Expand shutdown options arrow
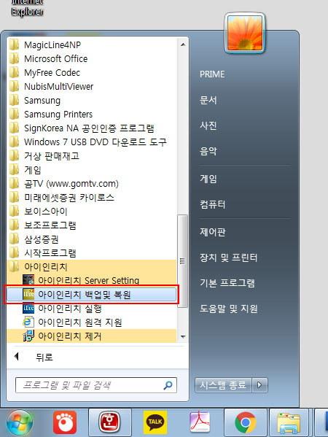This screenshot has width=328, height=437. coord(259,385)
